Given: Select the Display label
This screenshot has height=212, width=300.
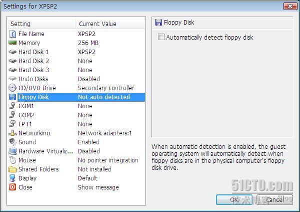Looking at the screenshot, I should pos(27,178).
